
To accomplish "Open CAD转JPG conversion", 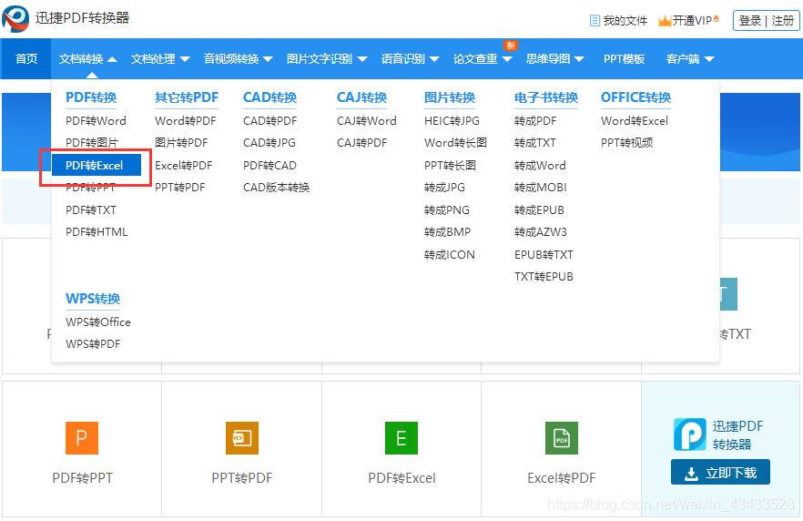I will pos(269,143).
